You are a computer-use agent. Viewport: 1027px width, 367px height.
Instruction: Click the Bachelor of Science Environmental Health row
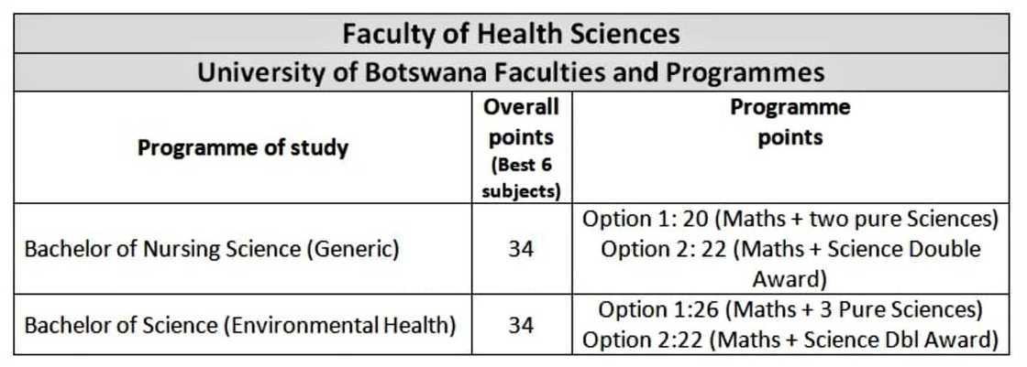coord(240,325)
